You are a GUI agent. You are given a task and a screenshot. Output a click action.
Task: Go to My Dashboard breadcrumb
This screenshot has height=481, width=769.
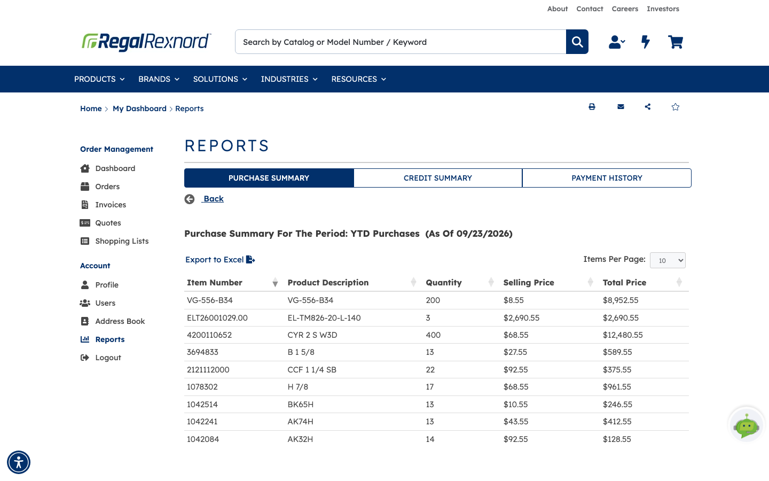click(x=139, y=108)
